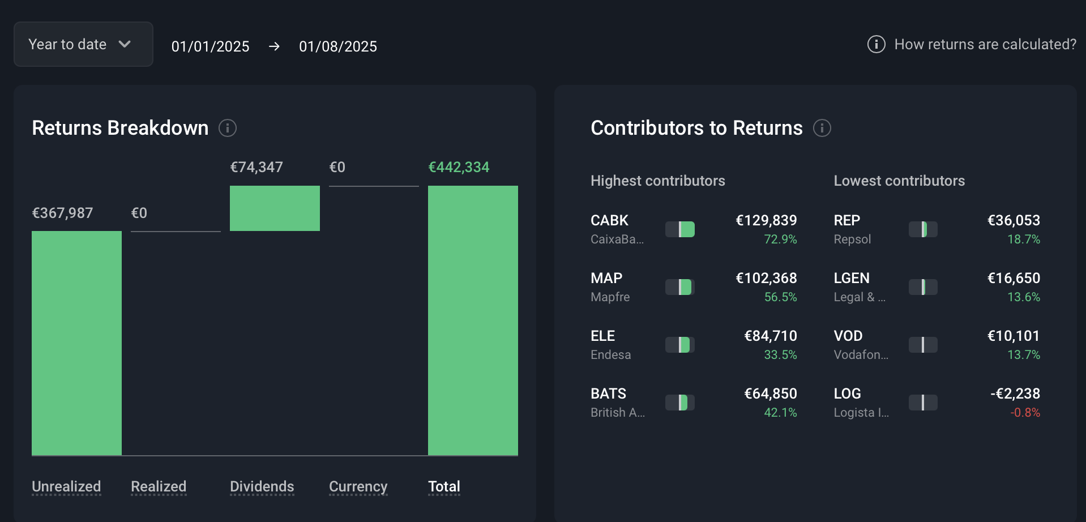Click the €36,053 REP return value
Screen dimensions: 1086x522
coord(1014,220)
